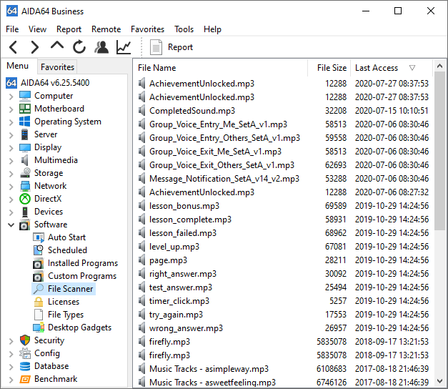Click the Desktop Gadgets icon
Viewport: 448px width, 389px height.
39,328
